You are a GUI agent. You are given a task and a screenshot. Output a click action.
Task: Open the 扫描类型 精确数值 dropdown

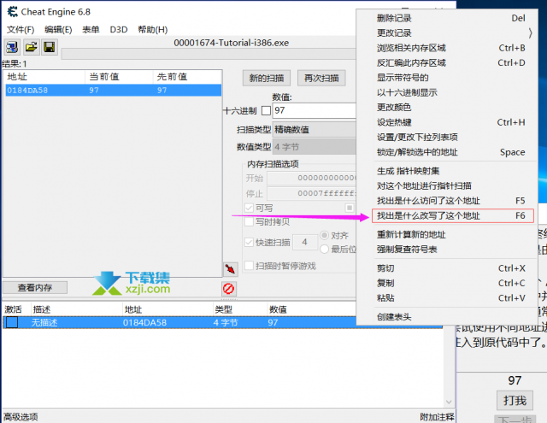click(314, 130)
